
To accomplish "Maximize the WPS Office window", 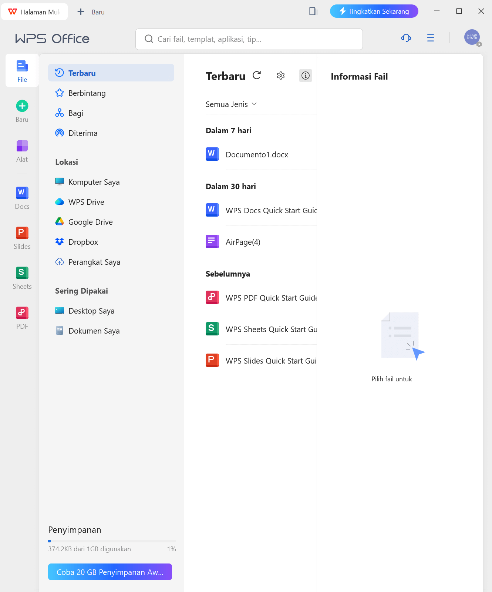I will click(459, 11).
